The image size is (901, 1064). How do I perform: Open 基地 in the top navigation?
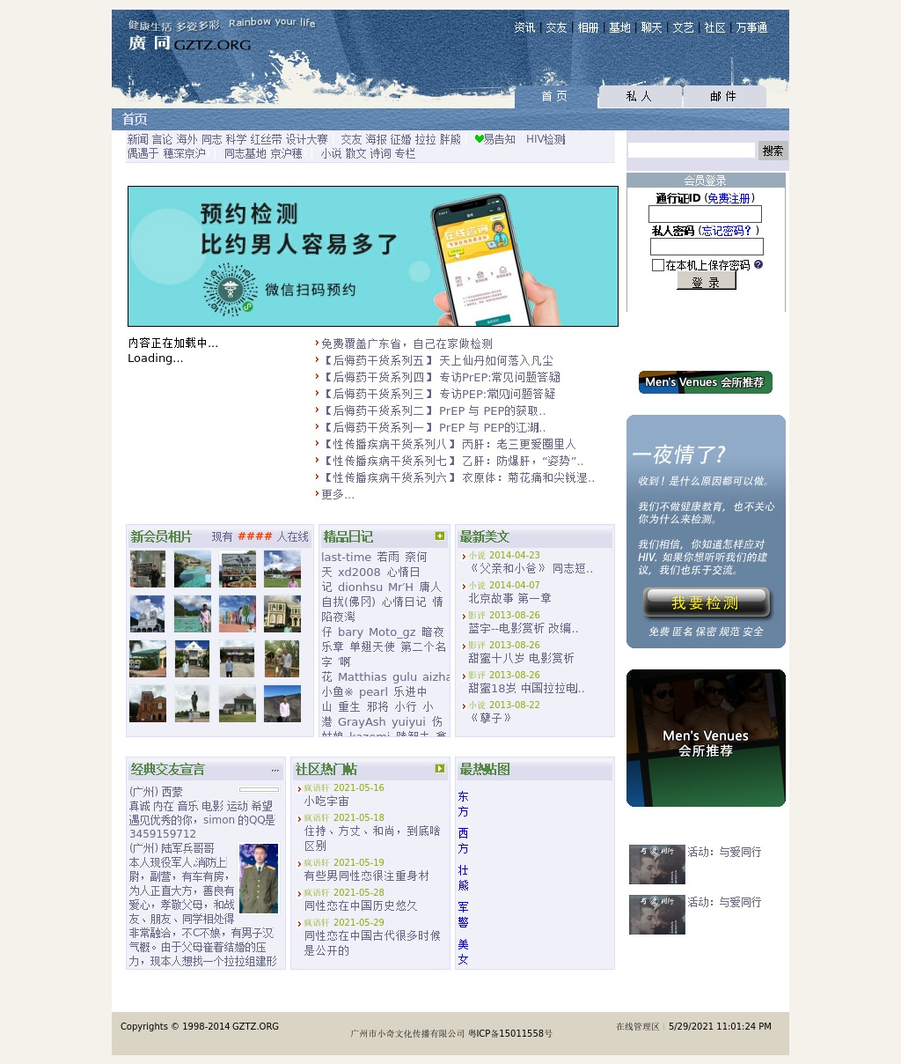pyautogui.click(x=620, y=27)
